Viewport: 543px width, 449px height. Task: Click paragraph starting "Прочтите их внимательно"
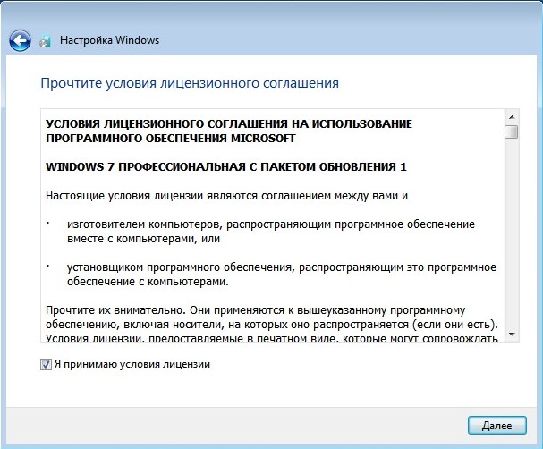point(272,324)
